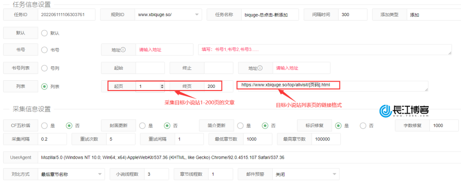Select the 书号 radio button
This screenshot has height=182, width=461.
tap(44, 50)
